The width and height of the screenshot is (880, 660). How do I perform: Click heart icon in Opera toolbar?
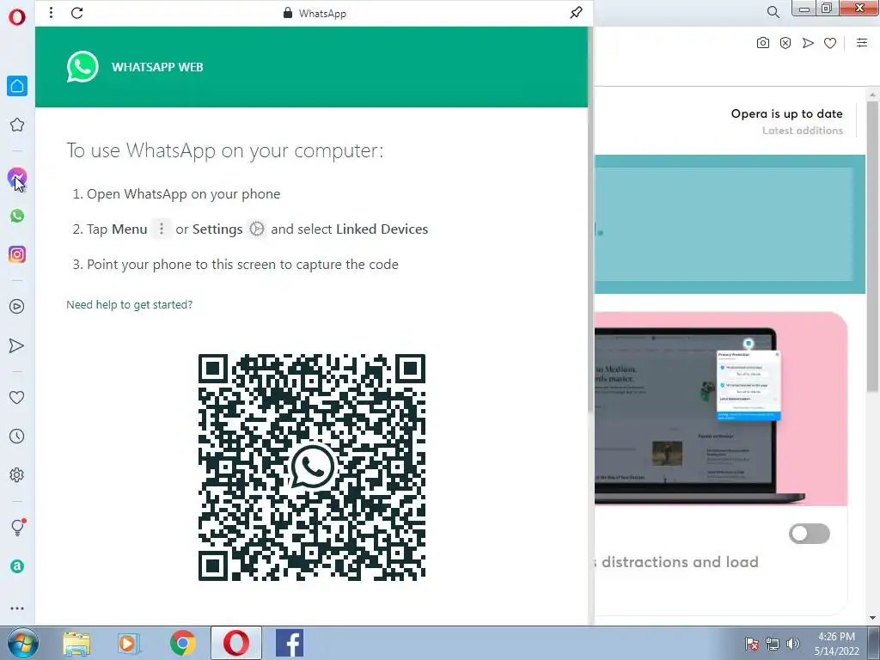830,43
